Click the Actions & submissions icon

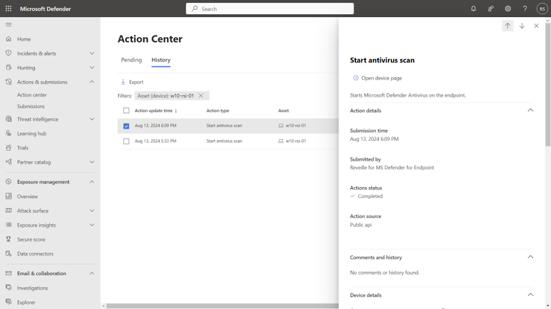[x=8, y=82]
